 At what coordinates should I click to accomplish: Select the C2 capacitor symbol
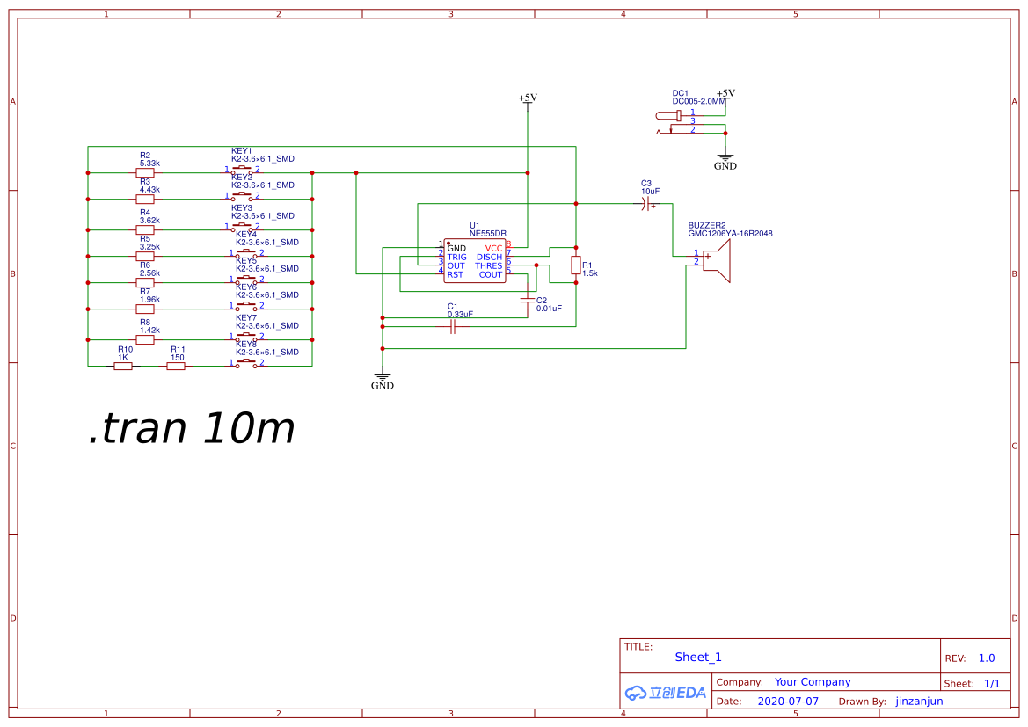click(527, 301)
